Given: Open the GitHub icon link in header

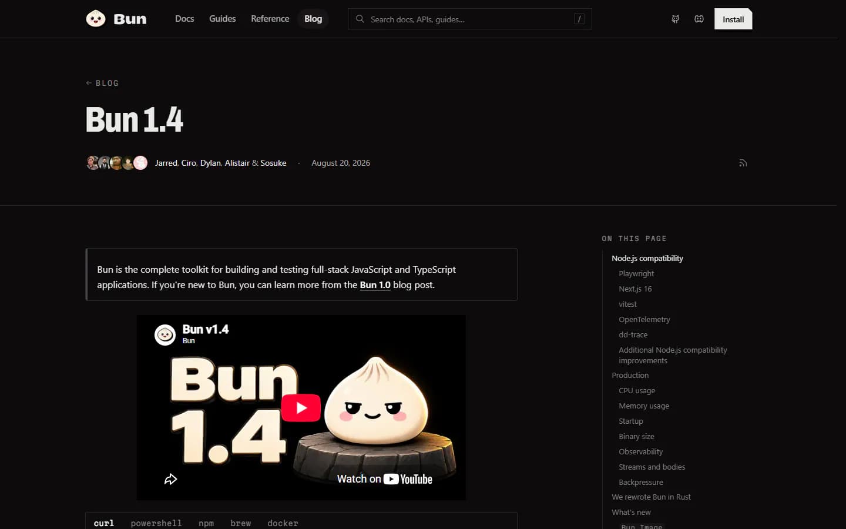Looking at the screenshot, I should [676, 19].
